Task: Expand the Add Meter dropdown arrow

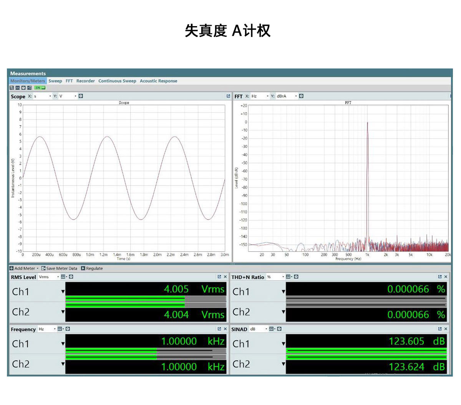Action: 37,269
